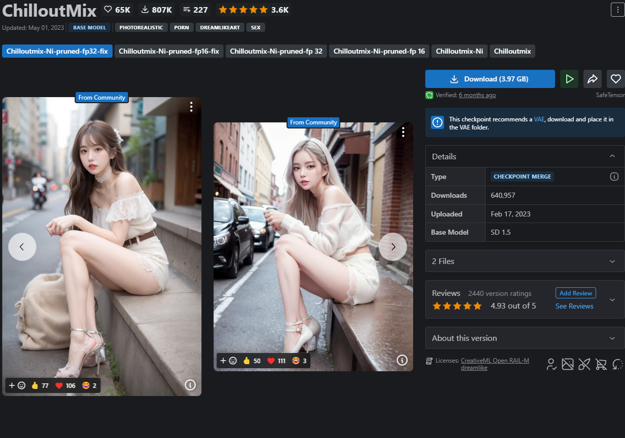This screenshot has width=625, height=438.
Task: Expand the About this version section
Action: (x=525, y=338)
